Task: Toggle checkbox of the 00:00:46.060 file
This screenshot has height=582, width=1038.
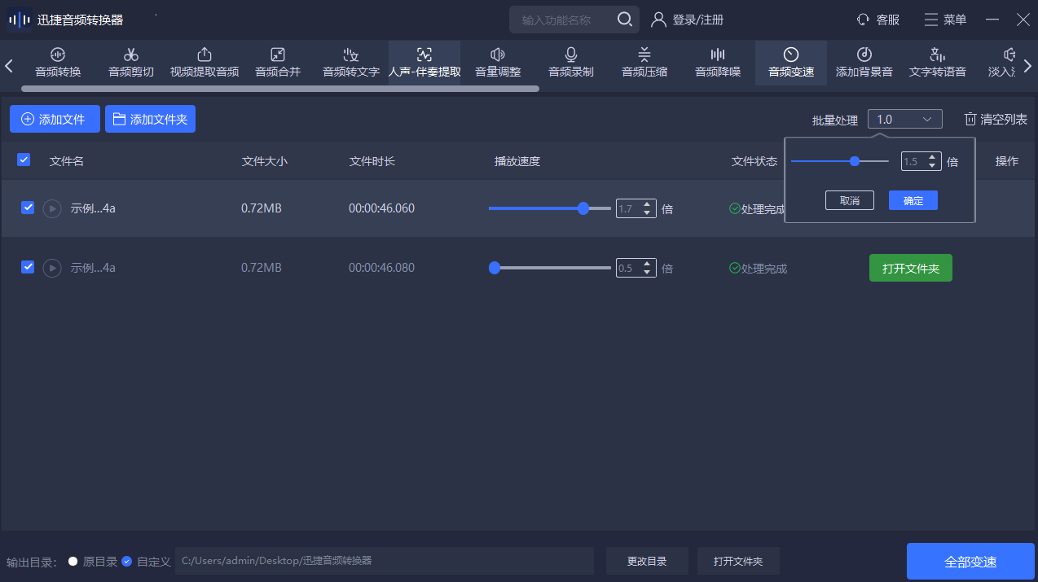Action: 28,208
